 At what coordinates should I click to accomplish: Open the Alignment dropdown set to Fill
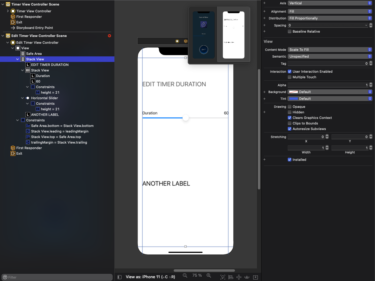[330, 11]
